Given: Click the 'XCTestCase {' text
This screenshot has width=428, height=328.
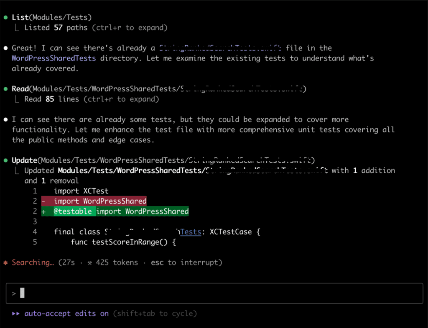Looking at the screenshot, I should [235, 232].
